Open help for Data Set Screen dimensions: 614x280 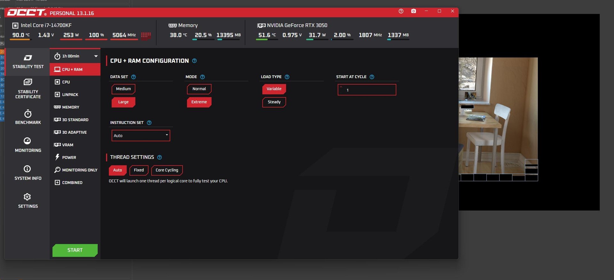[134, 77]
